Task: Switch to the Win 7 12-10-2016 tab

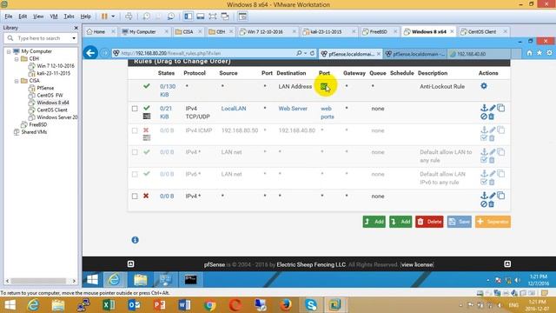Action: click(265, 31)
